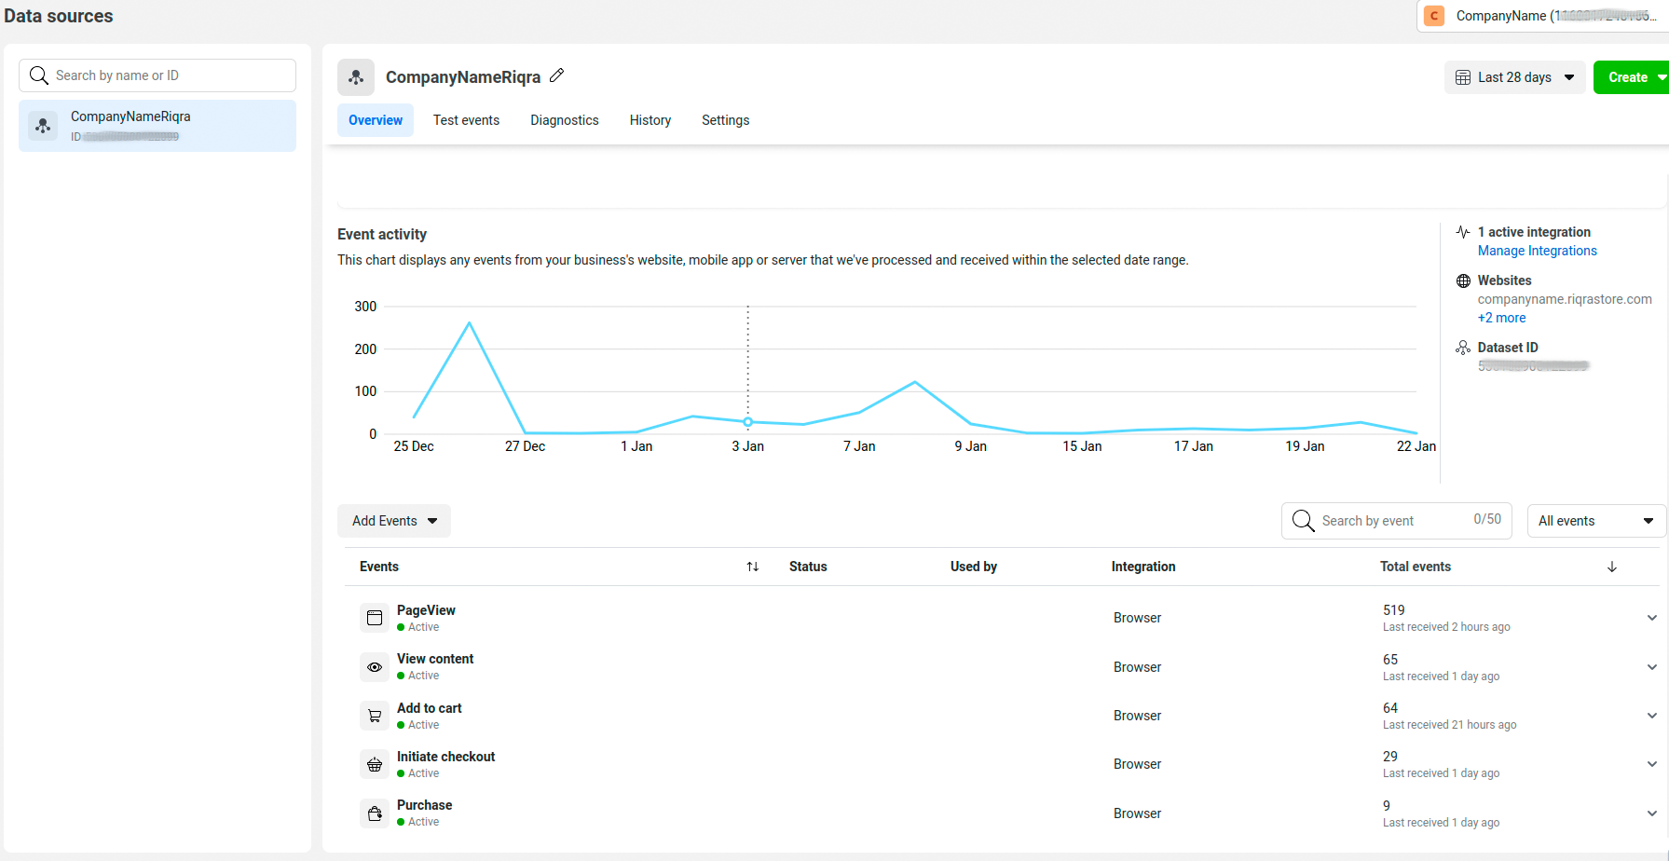Click the magnifier icon in Search by event
The width and height of the screenshot is (1669, 861).
click(1304, 521)
